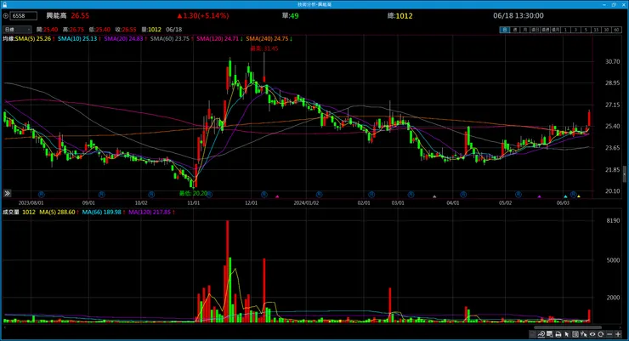Switch to 1-minute chart button

coord(565,30)
